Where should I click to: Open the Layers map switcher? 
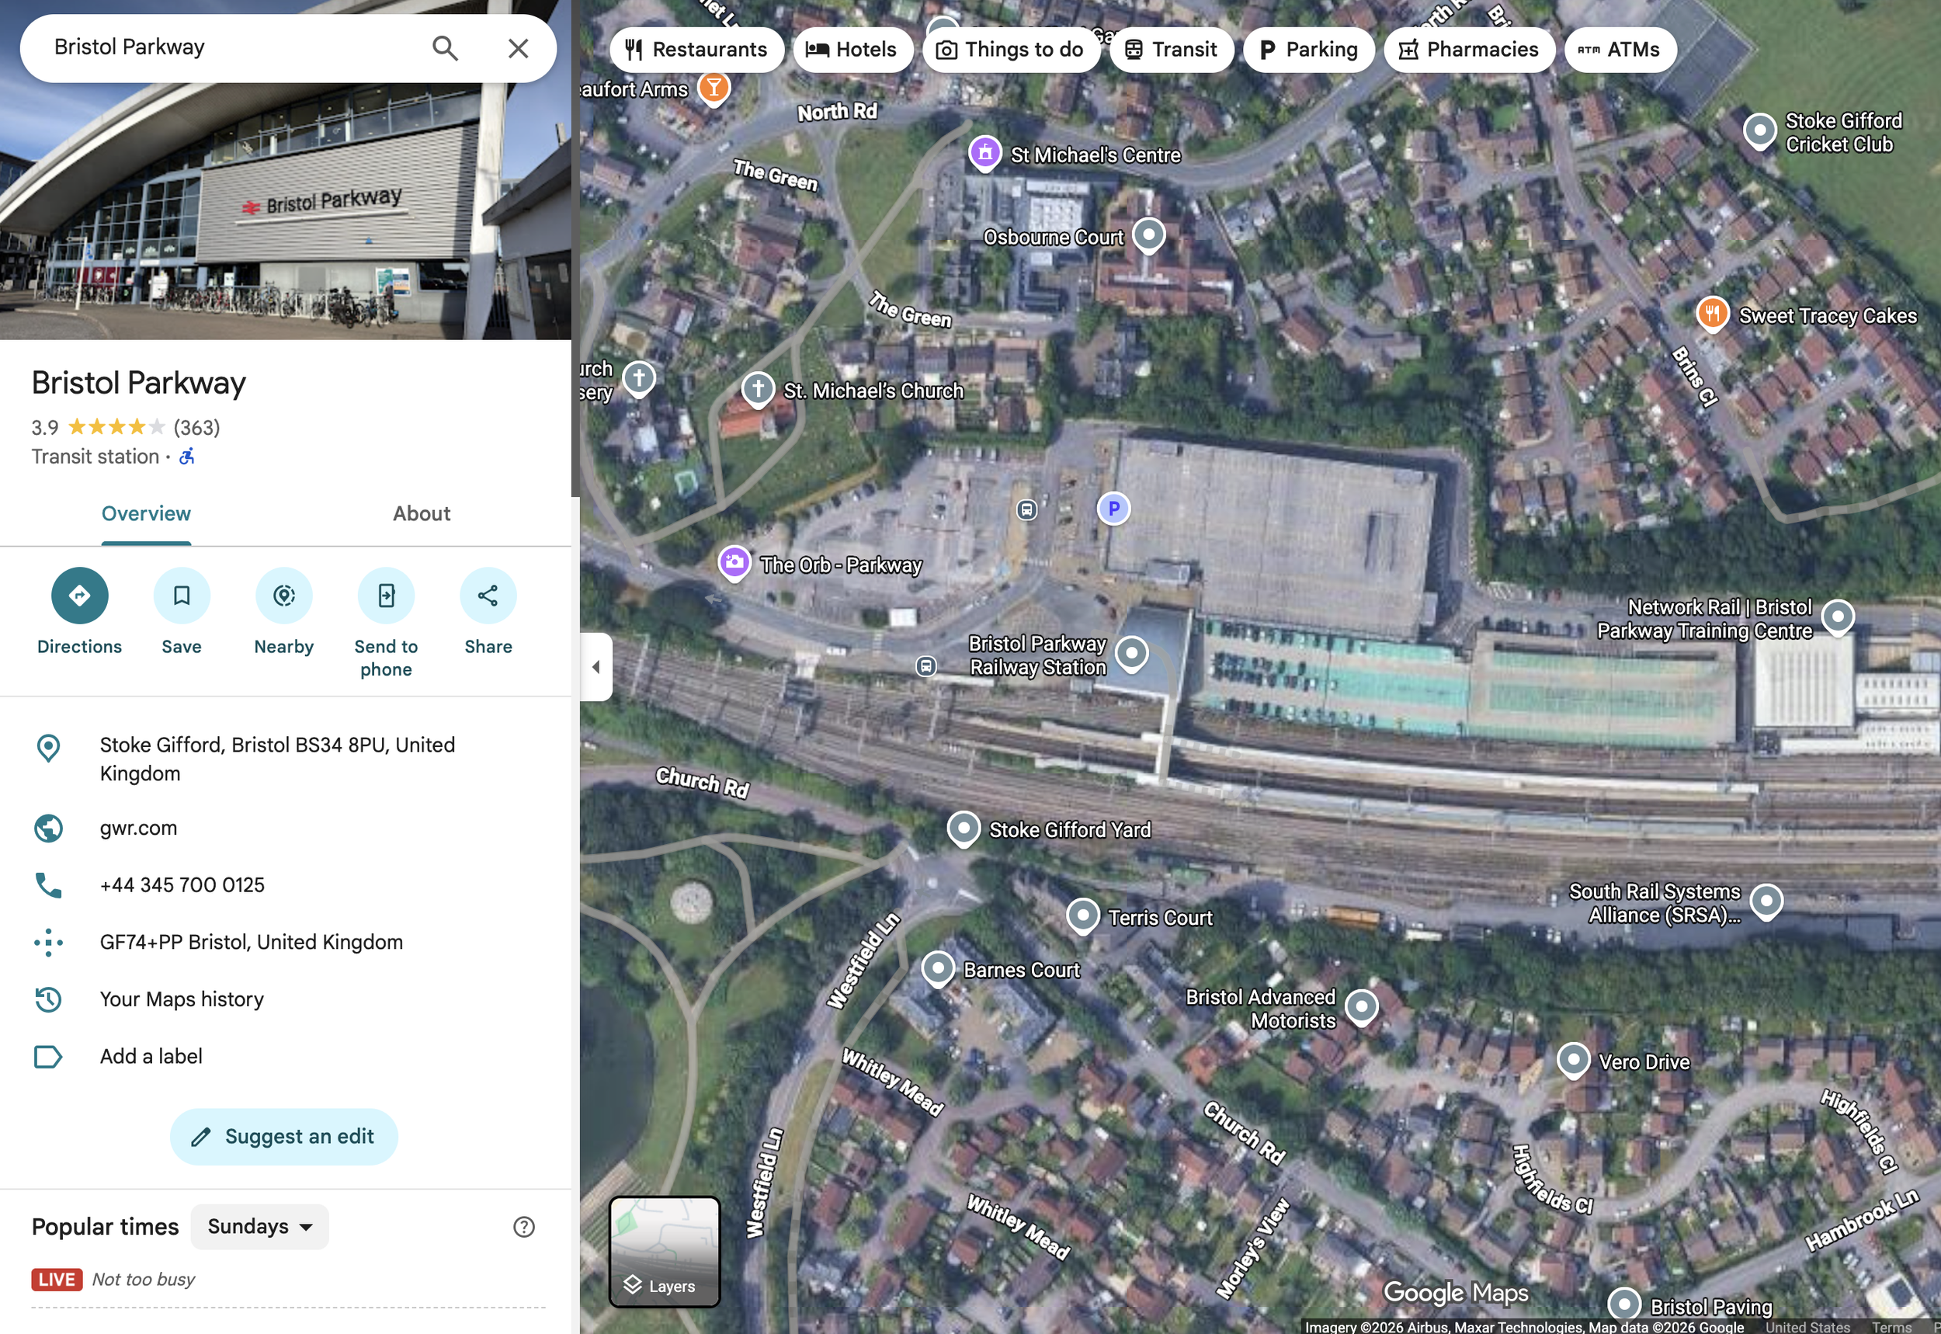tap(665, 1251)
